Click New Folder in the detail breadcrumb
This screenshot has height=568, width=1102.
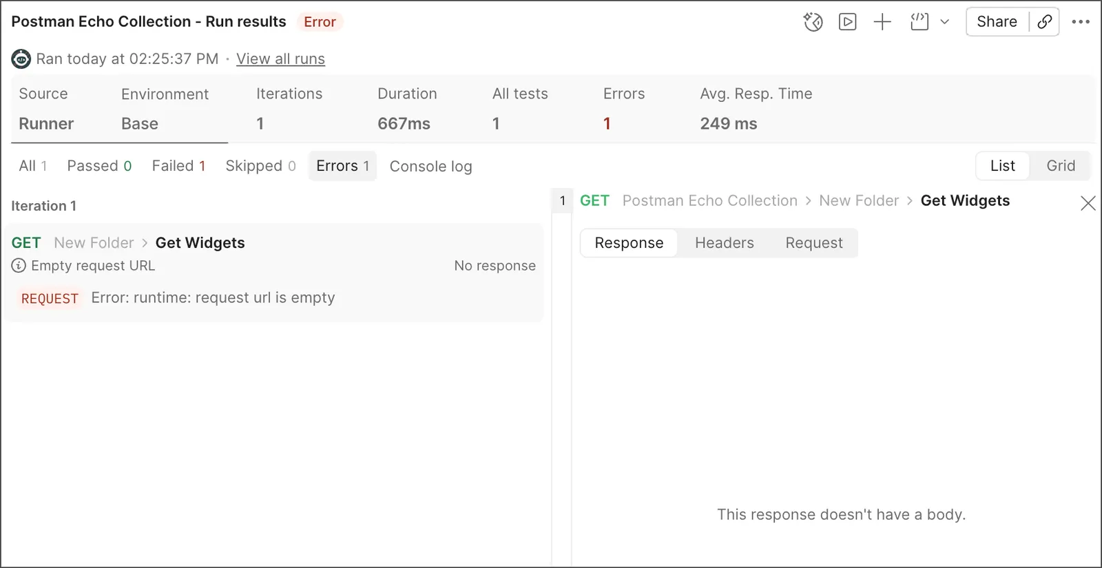(x=859, y=201)
